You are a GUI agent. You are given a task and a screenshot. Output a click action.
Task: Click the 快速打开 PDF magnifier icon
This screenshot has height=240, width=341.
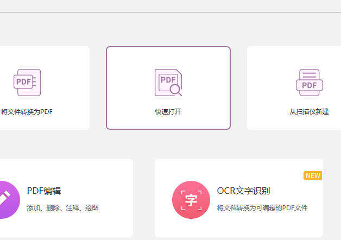point(168,83)
